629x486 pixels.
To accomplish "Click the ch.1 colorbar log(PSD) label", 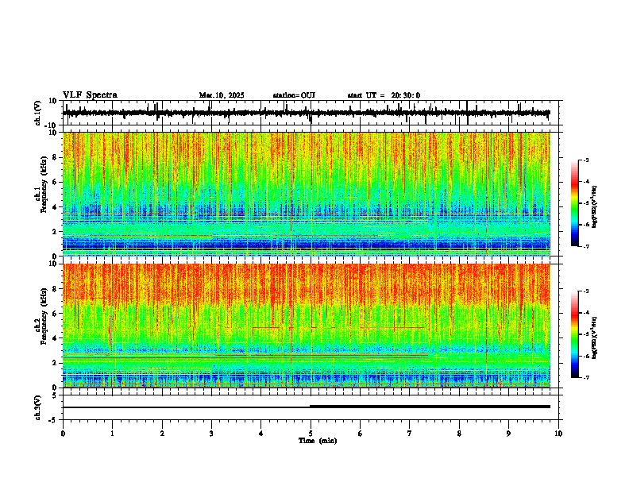I will (x=595, y=207).
